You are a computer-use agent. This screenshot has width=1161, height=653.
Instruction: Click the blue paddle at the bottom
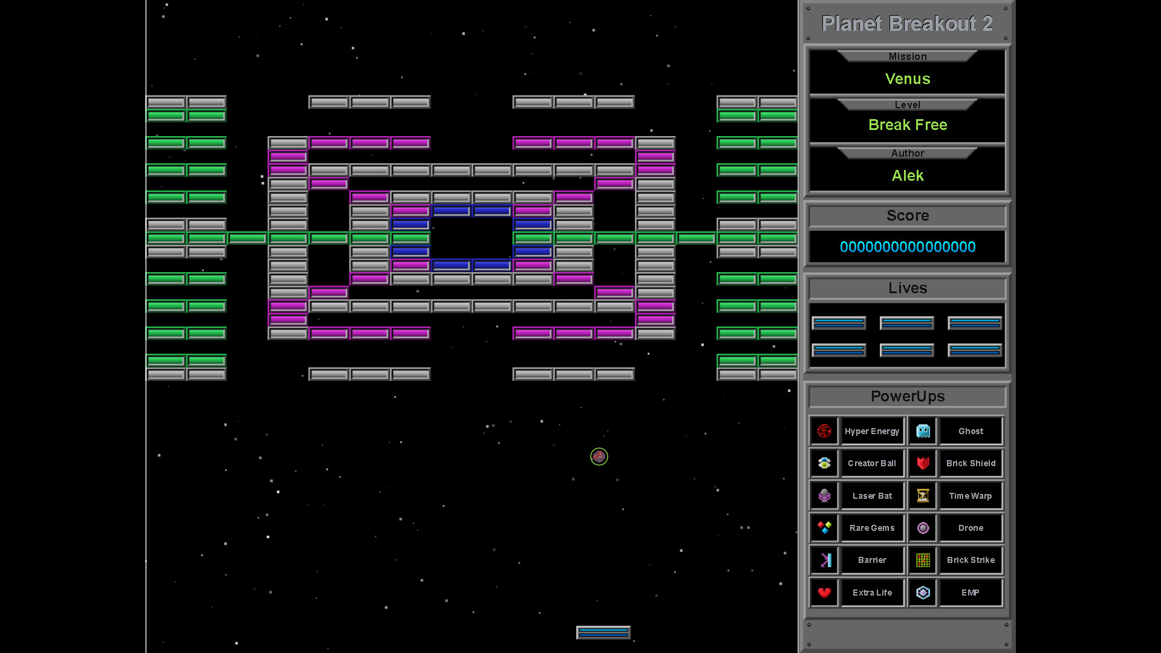click(603, 632)
